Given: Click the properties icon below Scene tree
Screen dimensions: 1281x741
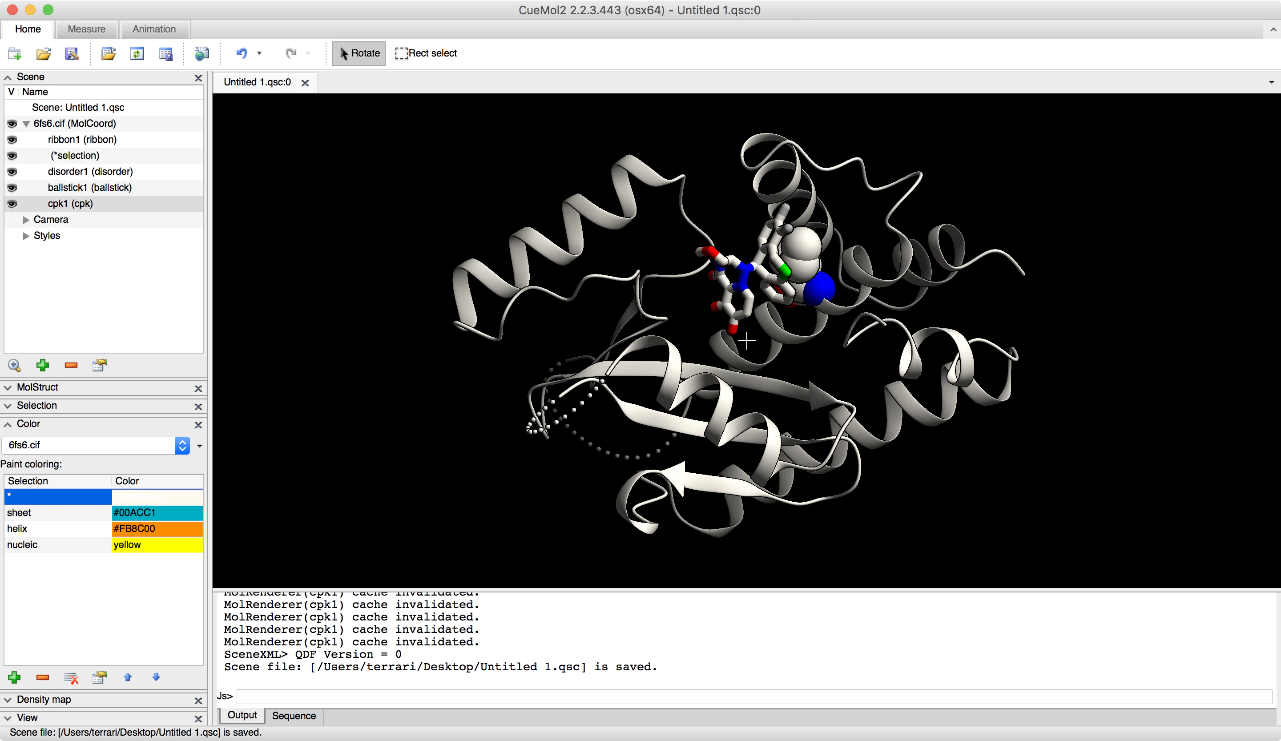Looking at the screenshot, I should [100, 365].
